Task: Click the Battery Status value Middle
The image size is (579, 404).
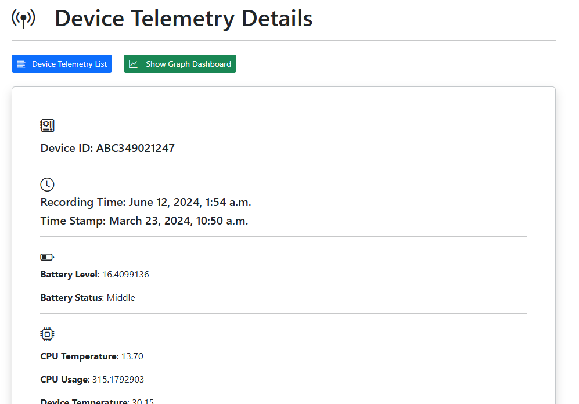Action: pyautogui.click(x=121, y=298)
